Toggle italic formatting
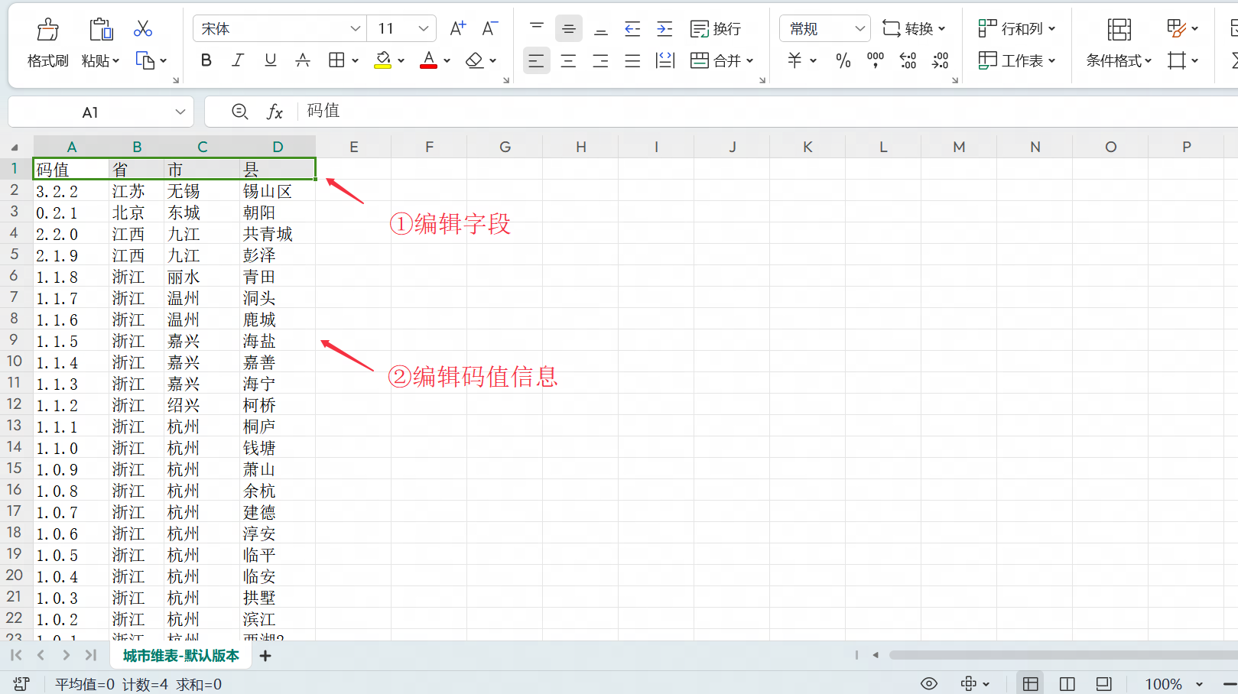Image resolution: width=1238 pixels, height=694 pixels. click(x=238, y=60)
